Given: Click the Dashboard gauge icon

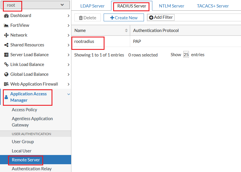Looking at the screenshot, I should click(x=6, y=16).
